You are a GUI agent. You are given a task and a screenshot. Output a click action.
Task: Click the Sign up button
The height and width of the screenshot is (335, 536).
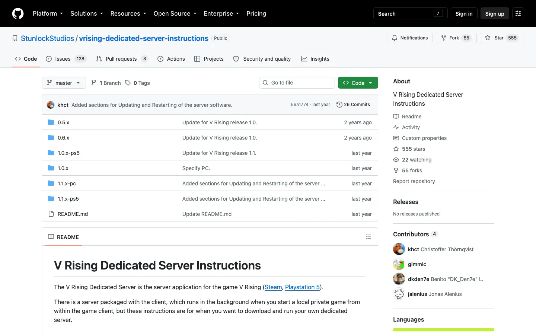[495, 13]
